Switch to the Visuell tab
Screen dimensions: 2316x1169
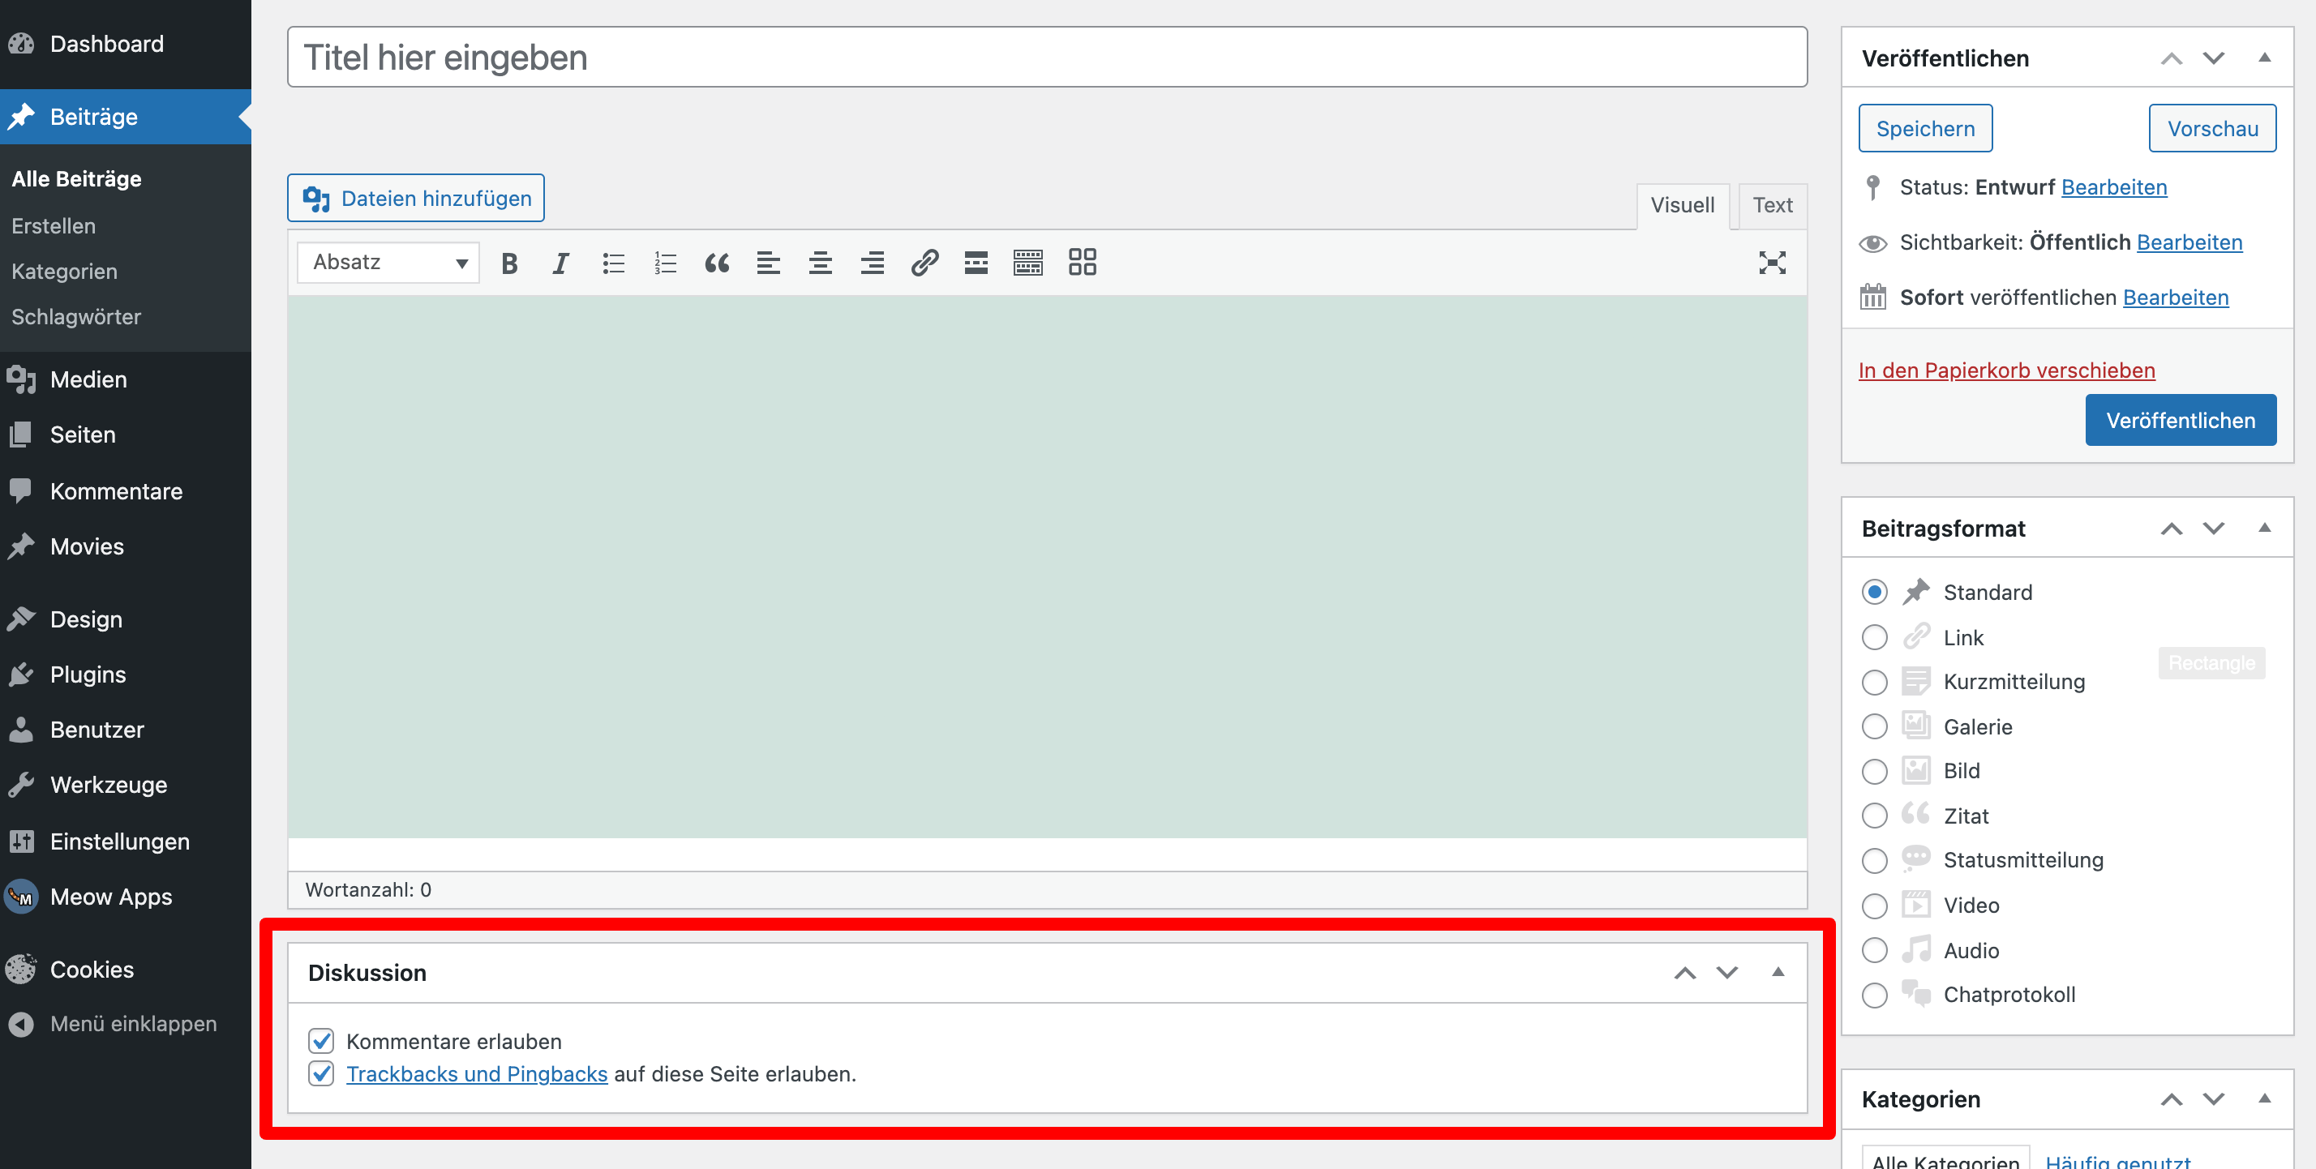pos(1682,205)
